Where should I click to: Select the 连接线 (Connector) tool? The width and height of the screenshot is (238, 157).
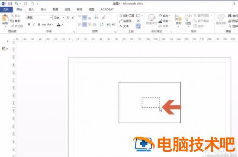pos(125,21)
